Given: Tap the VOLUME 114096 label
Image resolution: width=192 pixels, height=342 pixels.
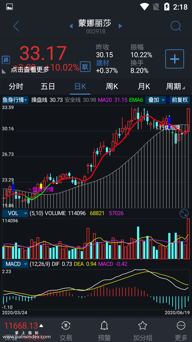Looking at the screenshot, I should tap(65, 213).
